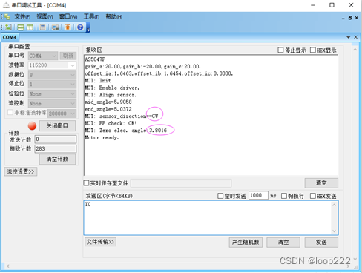Click the red port status indicator
The width and height of the screenshot is (362, 273).
point(32,126)
